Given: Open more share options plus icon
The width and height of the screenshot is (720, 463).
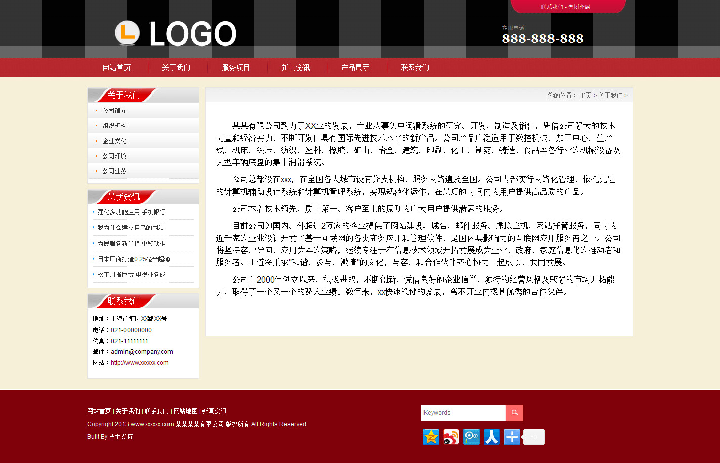Looking at the screenshot, I should click(512, 437).
